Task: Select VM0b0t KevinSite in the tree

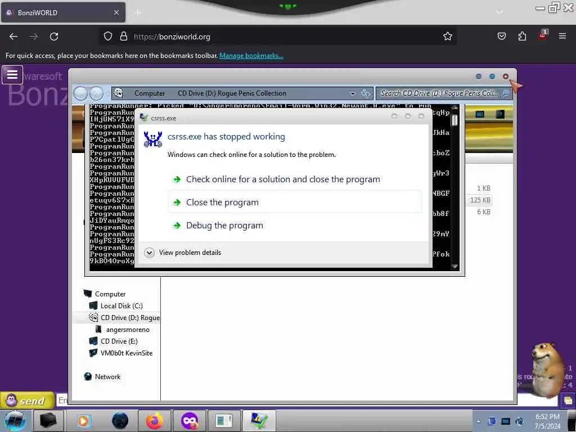Action: (127, 353)
